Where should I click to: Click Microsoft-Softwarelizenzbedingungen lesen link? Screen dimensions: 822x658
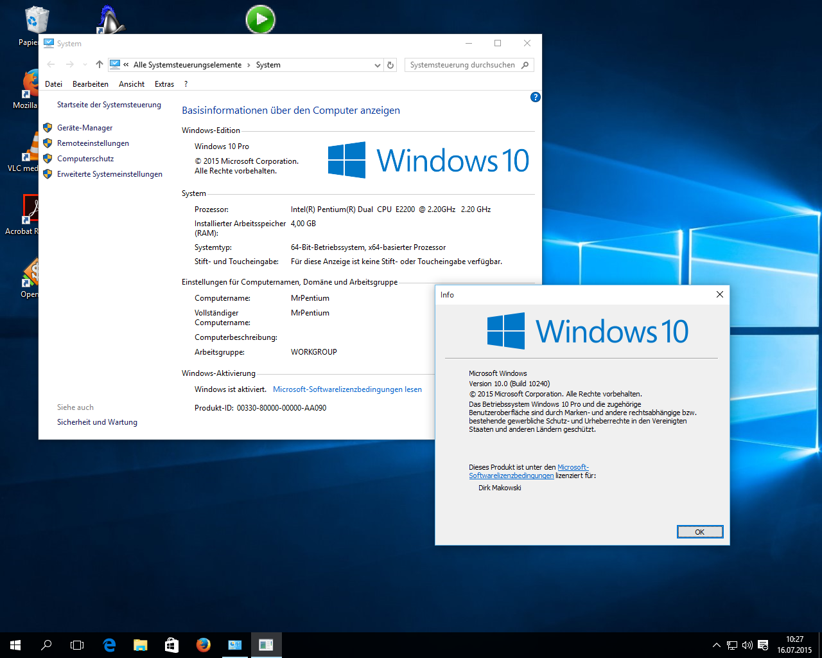click(347, 389)
